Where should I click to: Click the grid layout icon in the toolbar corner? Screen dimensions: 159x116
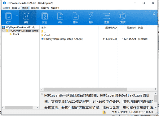(x=154, y=13)
